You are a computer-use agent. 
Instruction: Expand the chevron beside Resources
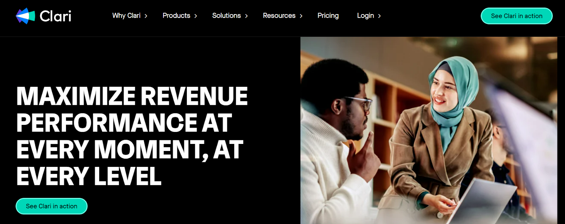[301, 16]
